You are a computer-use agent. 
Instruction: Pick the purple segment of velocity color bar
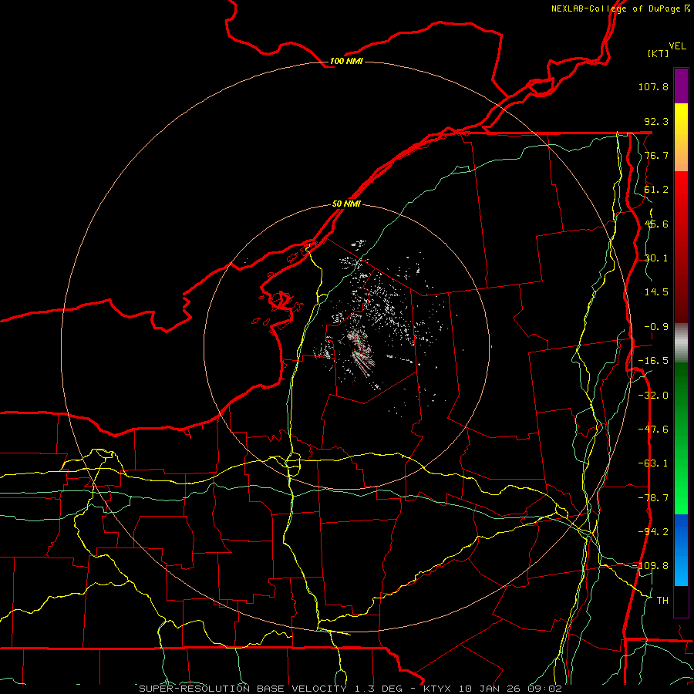pyautogui.click(x=681, y=86)
